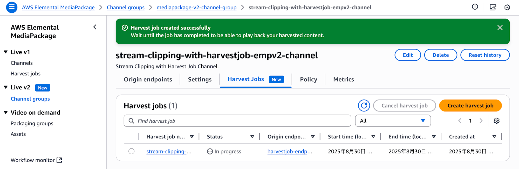Click the Start time cell 2025年8月30日
This screenshot has height=169, width=519.
coord(350,151)
